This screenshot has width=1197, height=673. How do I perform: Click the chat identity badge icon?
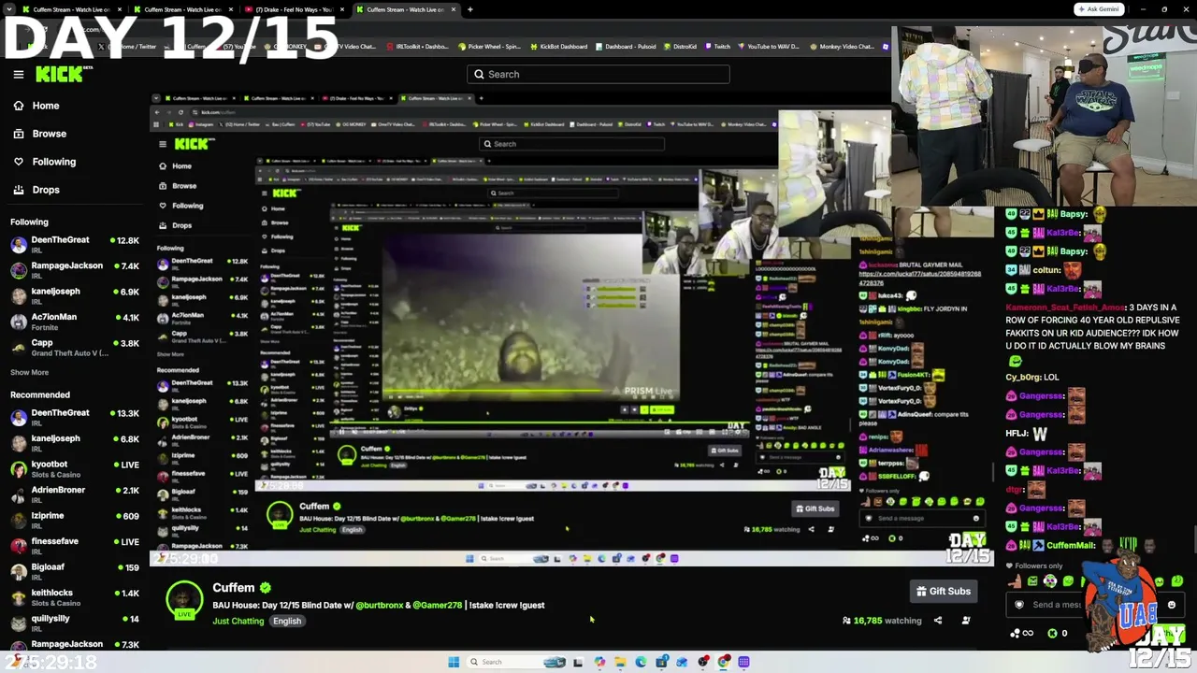pyautogui.click(x=1019, y=605)
